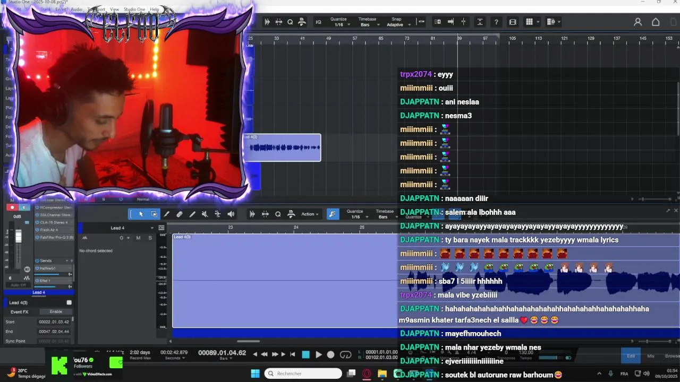This screenshot has width=680, height=382.
Task: Select the Arrow tool in editor toolbar
Action: pos(141,214)
